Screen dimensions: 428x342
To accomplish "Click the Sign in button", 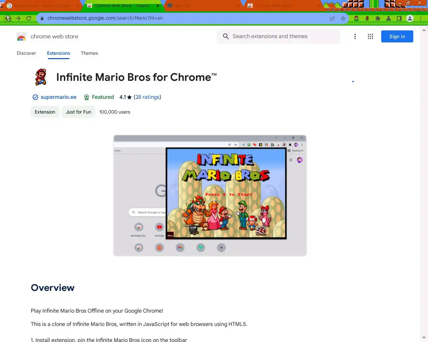I will tap(397, 36).
